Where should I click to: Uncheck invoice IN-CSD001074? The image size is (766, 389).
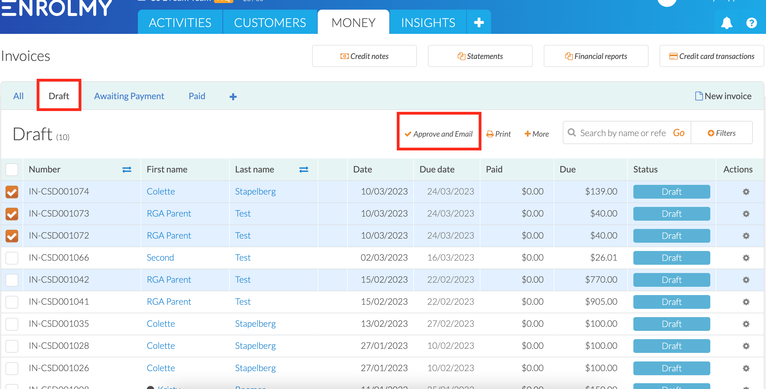pos(12,192)
